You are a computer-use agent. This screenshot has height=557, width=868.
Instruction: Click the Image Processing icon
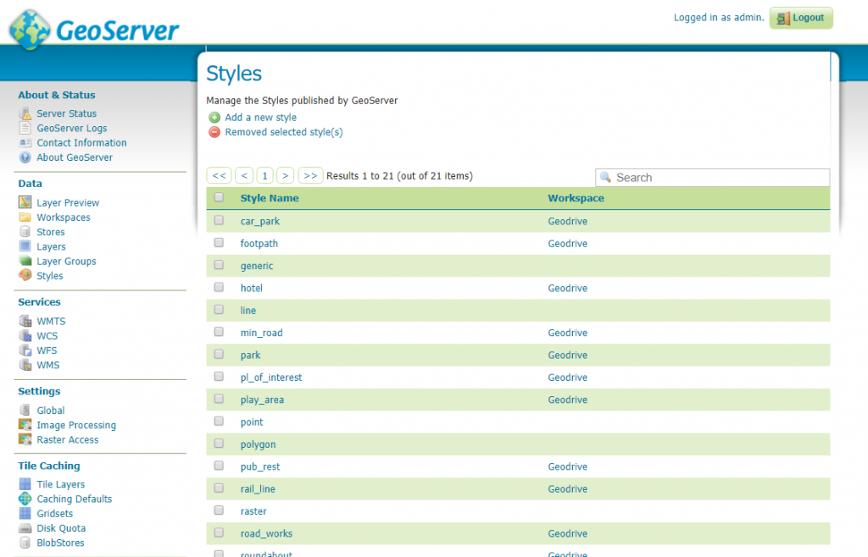[x=25, y=424]
